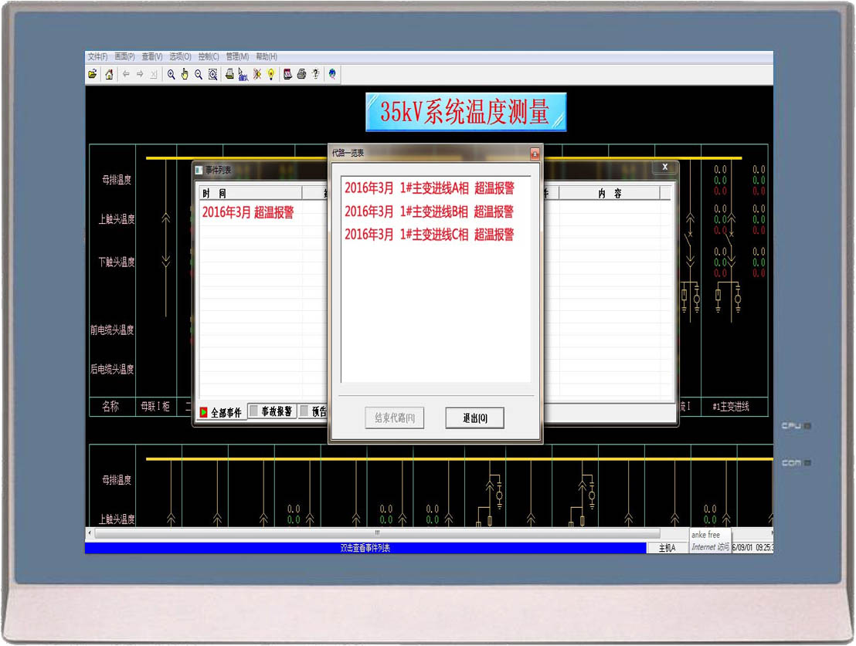Click the greyed-out X icon after the arrows
The image size is (856, 646).
tap(154, 74)
